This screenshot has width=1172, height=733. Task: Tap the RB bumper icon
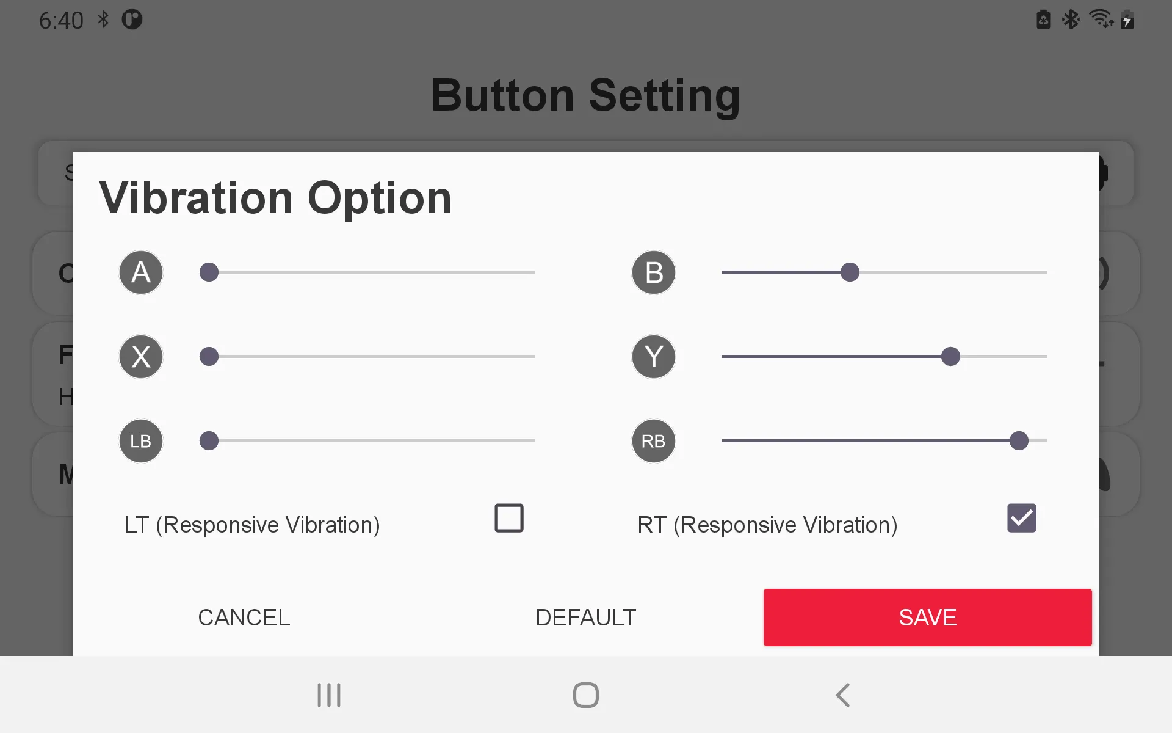[654, 441]
